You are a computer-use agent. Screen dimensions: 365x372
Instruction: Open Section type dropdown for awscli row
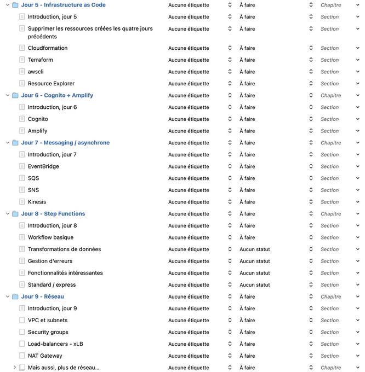[x=358, y=72]
